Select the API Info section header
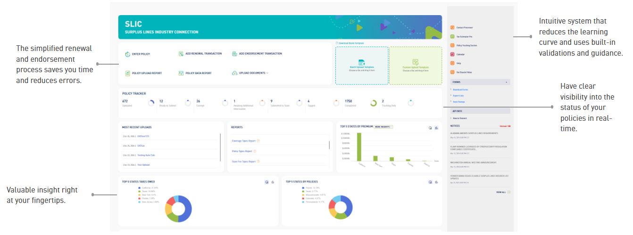 tap(480, 111)
